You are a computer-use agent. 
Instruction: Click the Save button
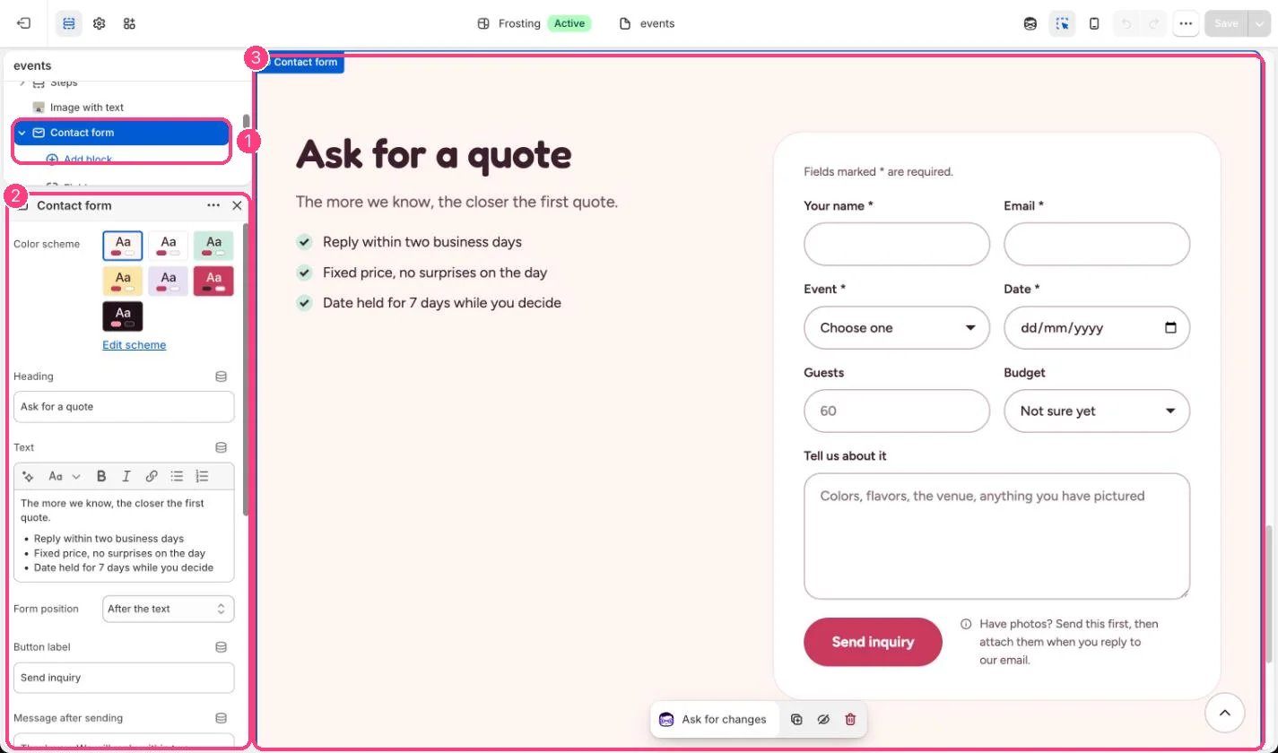(x=1226, y=23)
